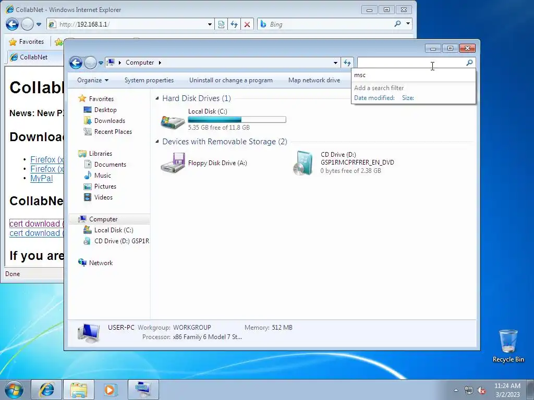Click Map network drive
Viewport: 534px width, 400px height.
point(314,80)
